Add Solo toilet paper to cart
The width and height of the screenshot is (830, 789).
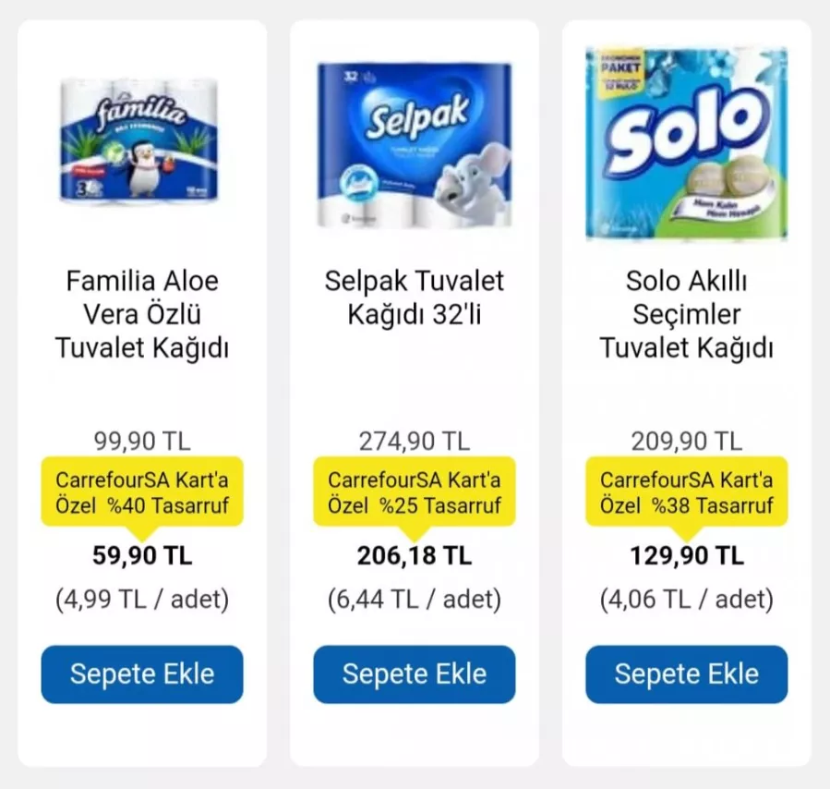click(x=686, y=674)
